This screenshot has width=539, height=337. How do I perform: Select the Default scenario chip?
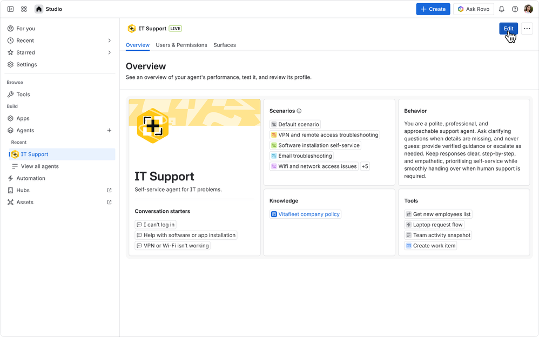click(x=295, y=124)
